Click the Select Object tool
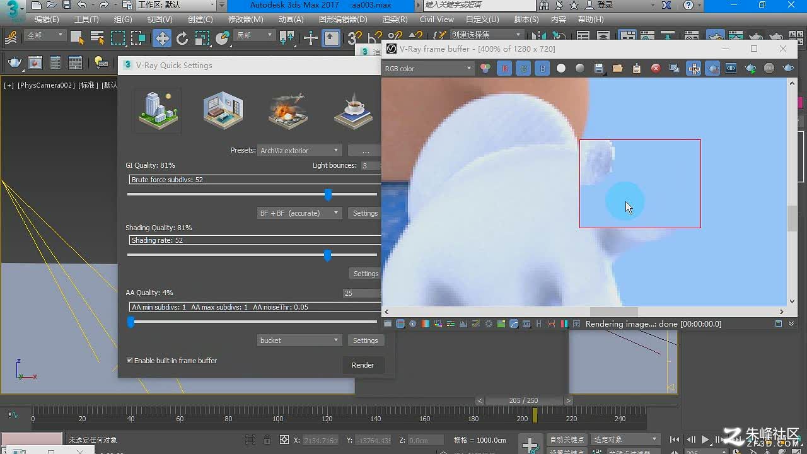The height and width of the screenshot is (454, 807). pos(77,38)
